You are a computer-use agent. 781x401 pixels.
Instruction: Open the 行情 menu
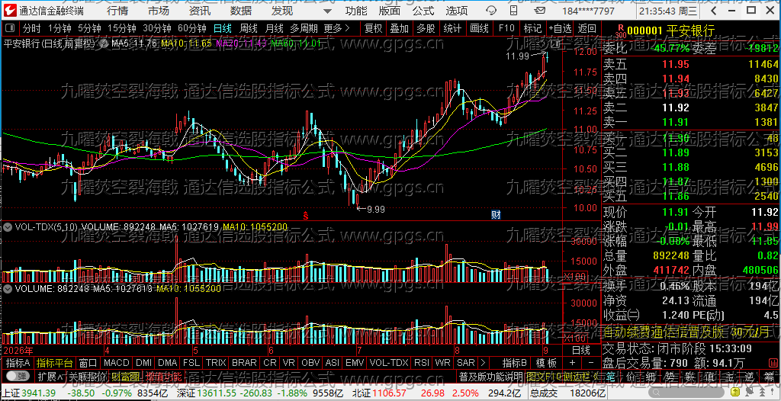point(117,11)
